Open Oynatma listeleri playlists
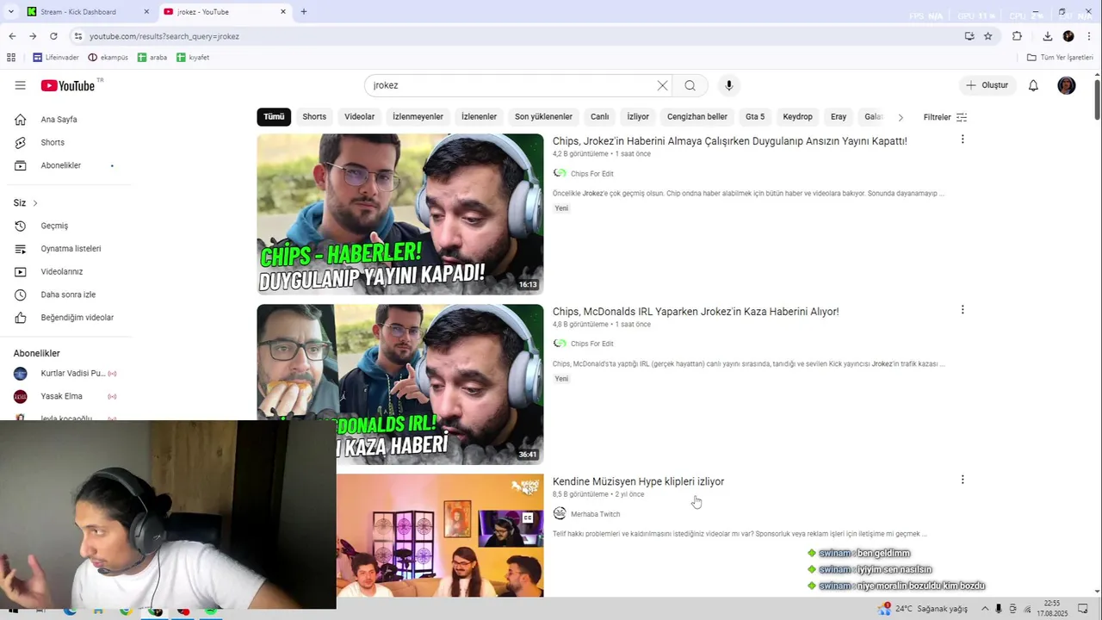1102x620 pixels. click(x=69, y=249)
